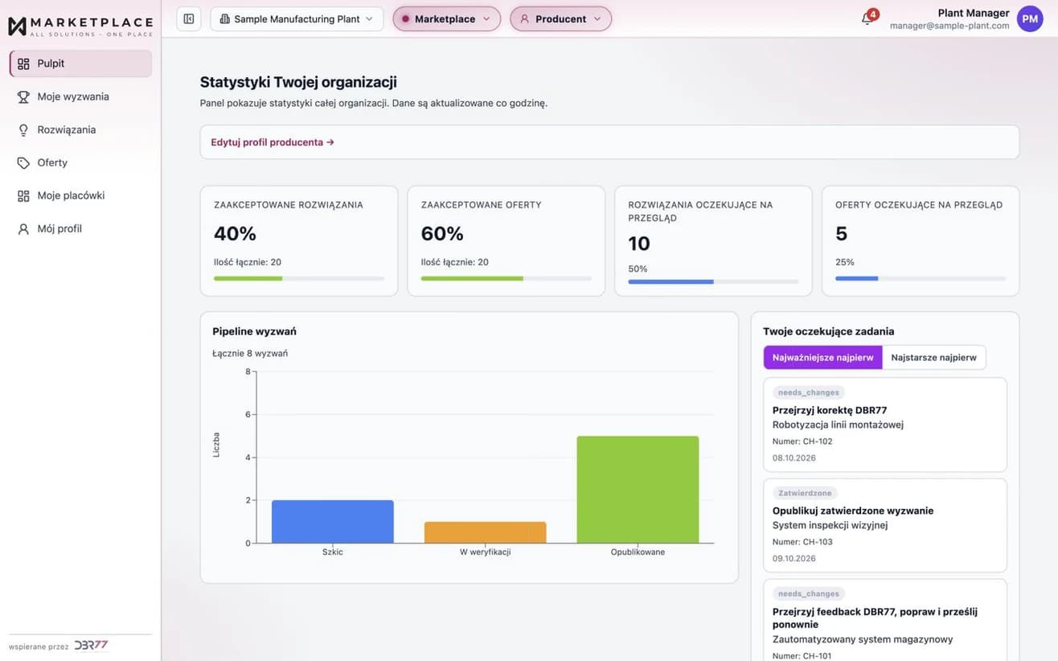
Task: Open the Producent role dropdown
Action: pyautogui.click(x=560, y=18)
